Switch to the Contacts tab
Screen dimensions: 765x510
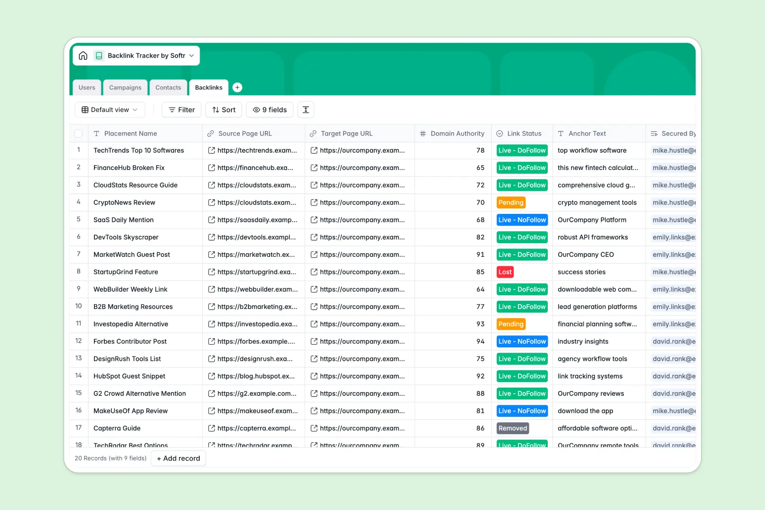[168, 87]
